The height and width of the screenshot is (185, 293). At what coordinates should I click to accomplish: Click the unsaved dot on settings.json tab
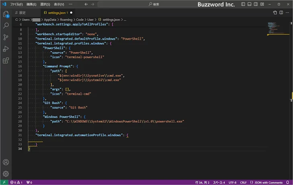[71, 13]
